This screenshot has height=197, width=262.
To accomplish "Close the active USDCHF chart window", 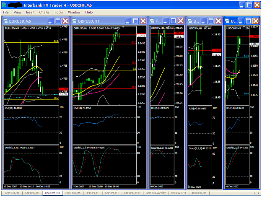I will coord(256,21).
